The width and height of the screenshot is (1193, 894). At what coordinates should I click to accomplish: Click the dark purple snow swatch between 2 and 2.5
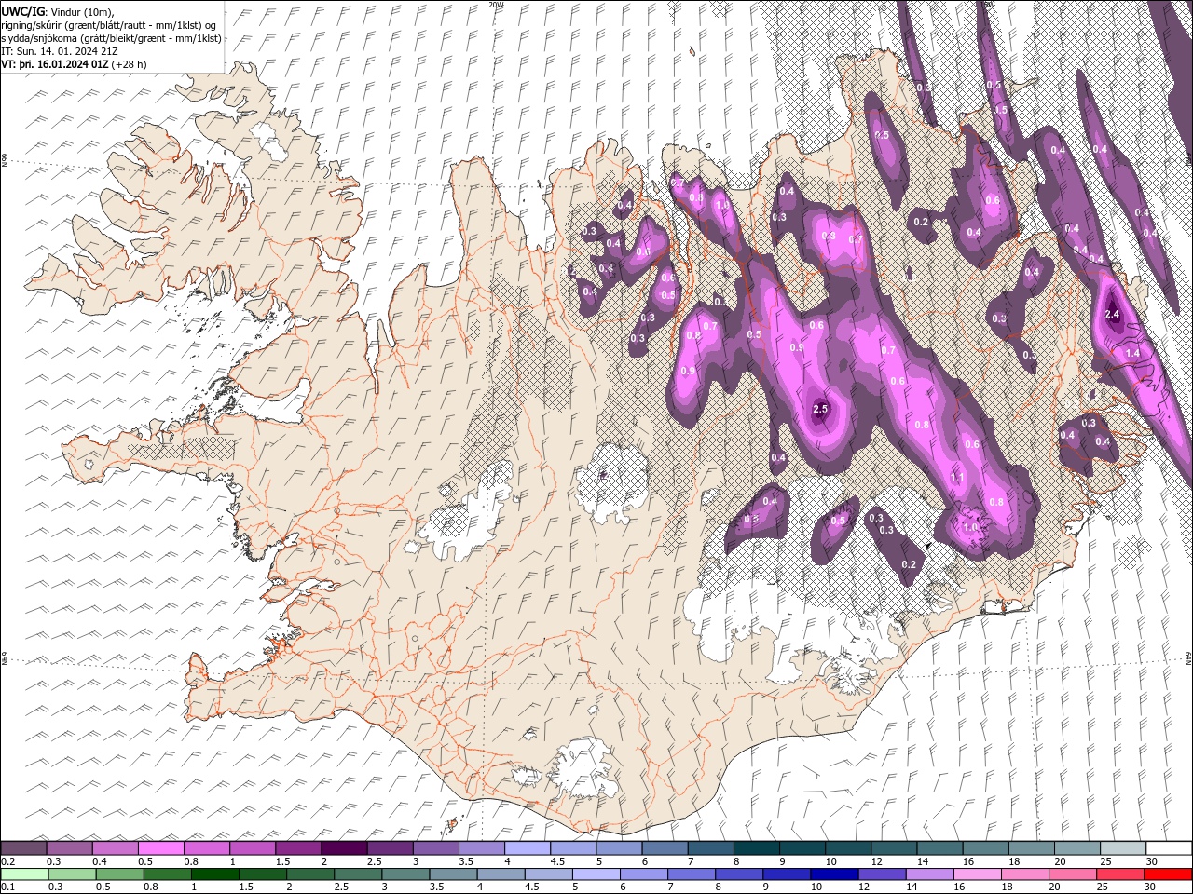coord(344,848)
